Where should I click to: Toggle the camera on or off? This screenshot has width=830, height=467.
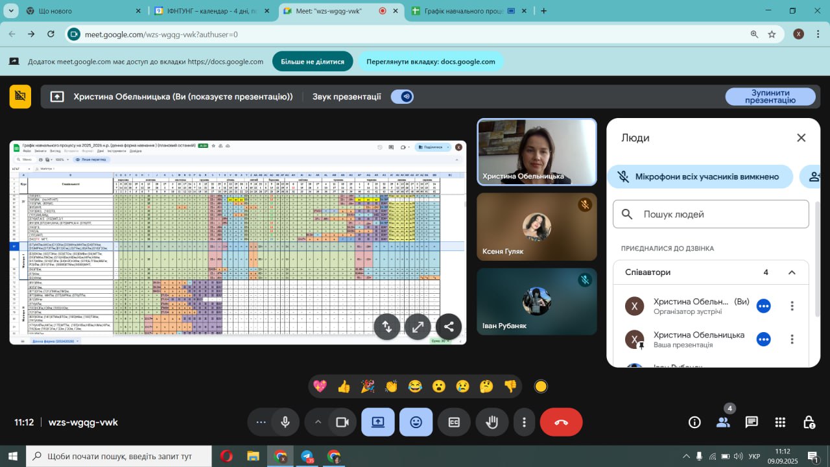click(x=342, y=422)
